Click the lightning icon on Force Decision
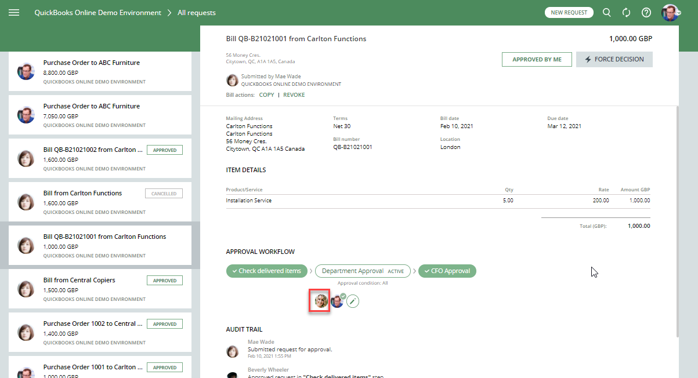The image size is (698, 378). pyautogui.click(x=588, y=59)
